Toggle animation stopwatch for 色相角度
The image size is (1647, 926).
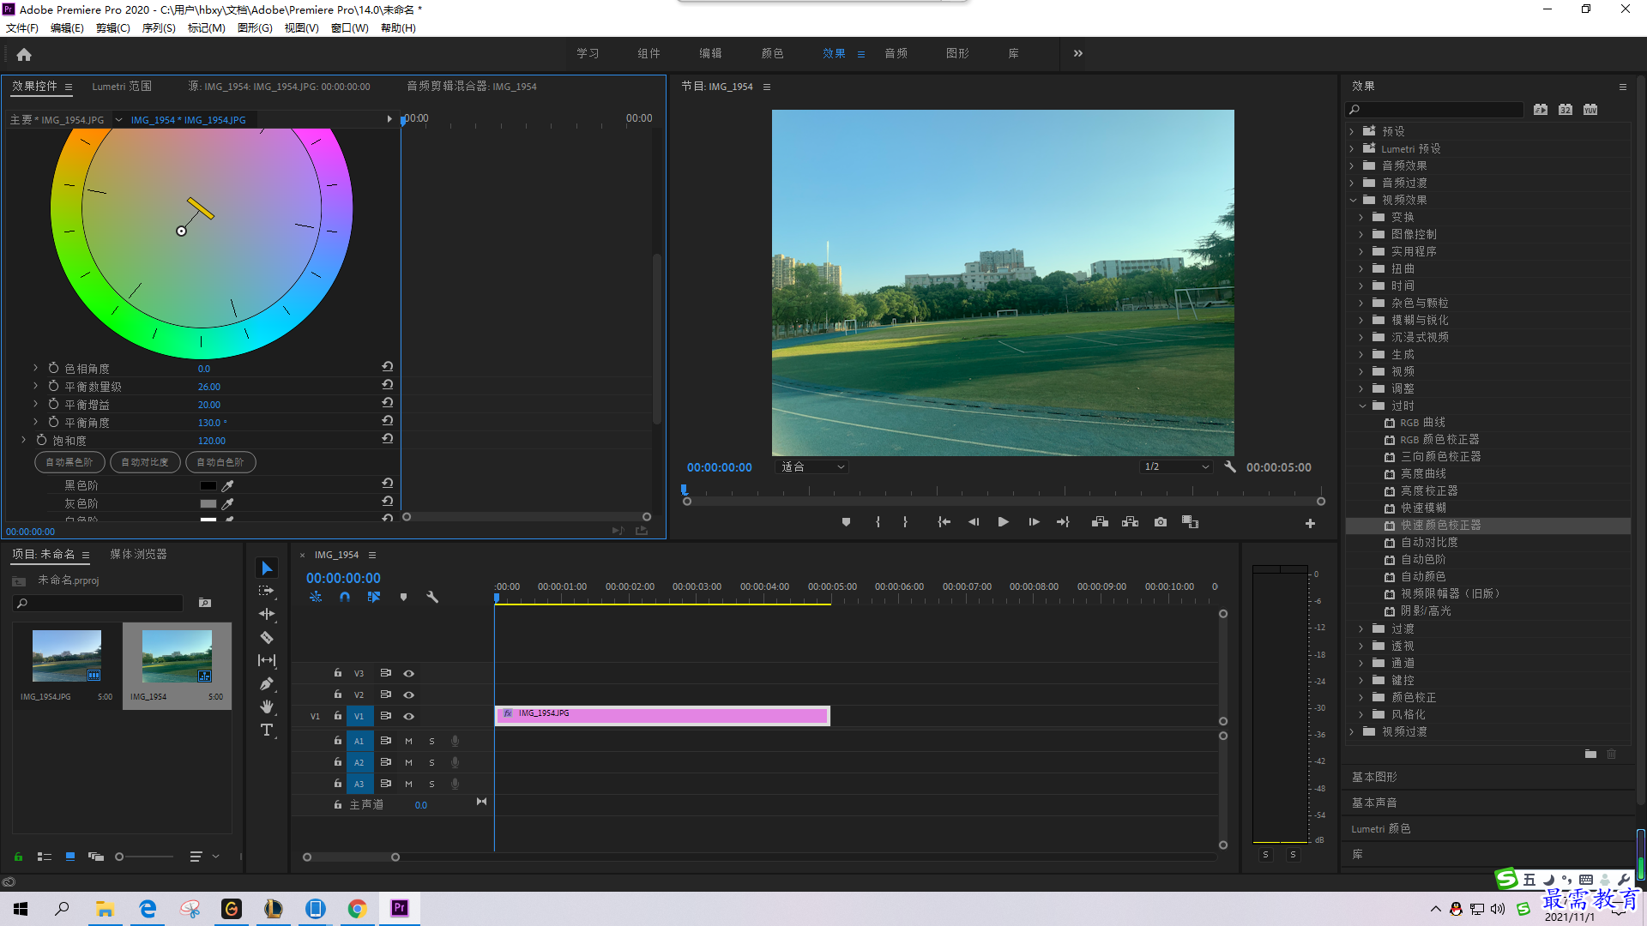53,367
